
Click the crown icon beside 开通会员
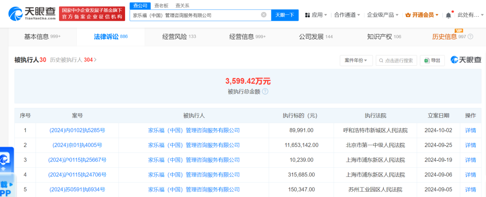point(408,15)
